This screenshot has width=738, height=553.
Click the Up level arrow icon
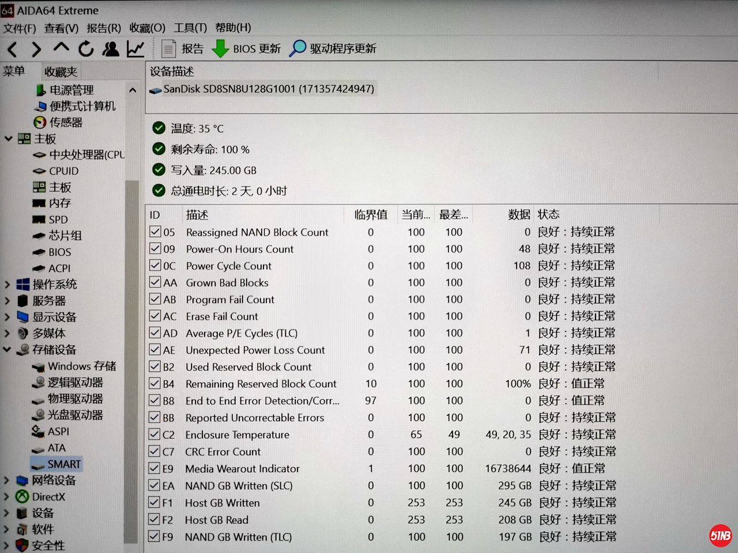click(x=61, y=48)
